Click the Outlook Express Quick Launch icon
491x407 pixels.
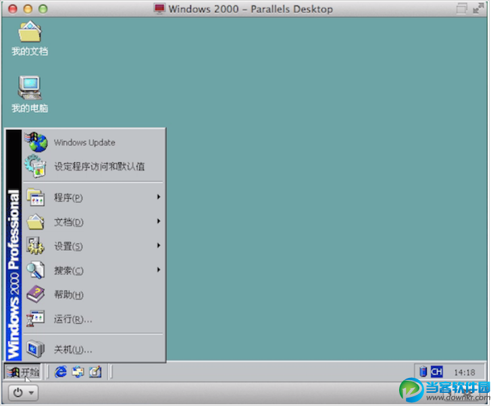click(78, 373)
